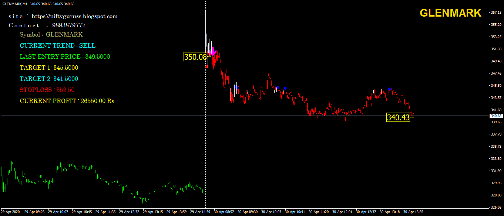Image resolution: width=504 pixels, height=216 pixels.
Task: Click 353.25 on the price axis
Action: [x=496, y=37]
